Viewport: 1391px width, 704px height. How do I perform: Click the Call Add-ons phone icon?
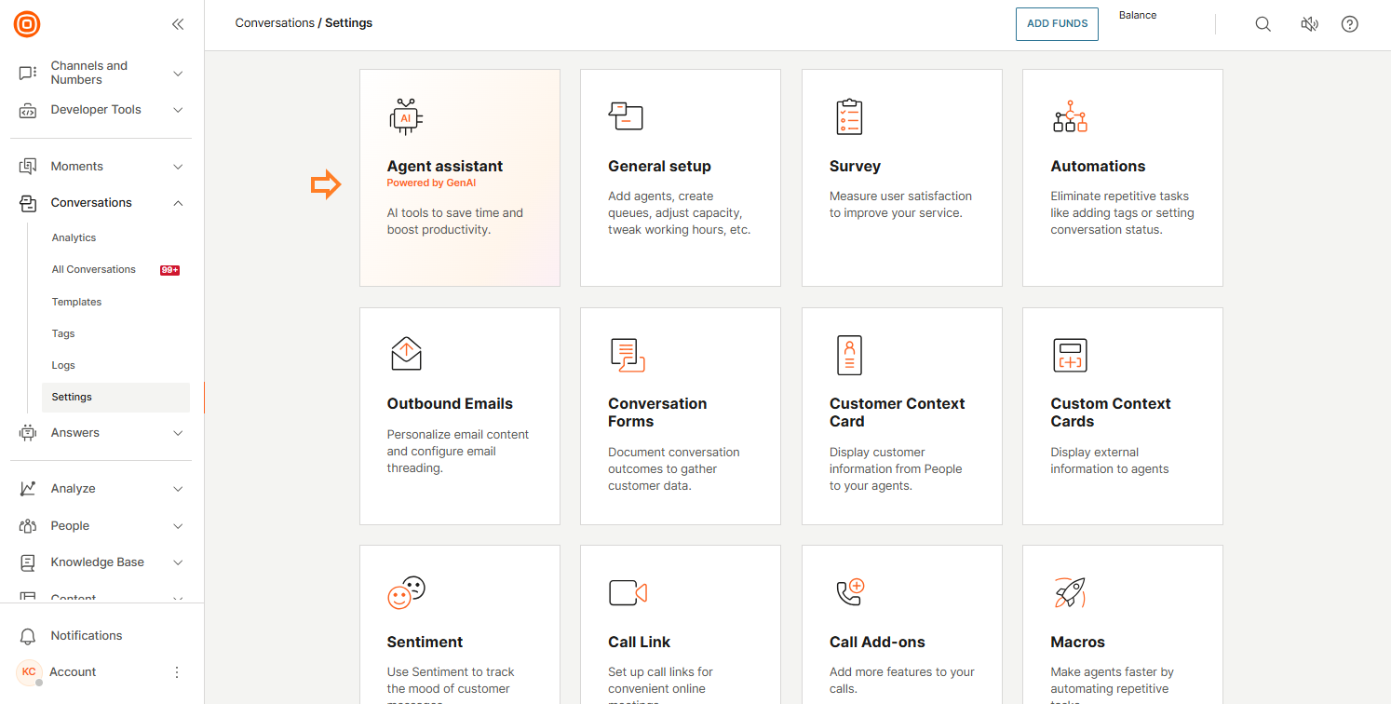(850, 592)
